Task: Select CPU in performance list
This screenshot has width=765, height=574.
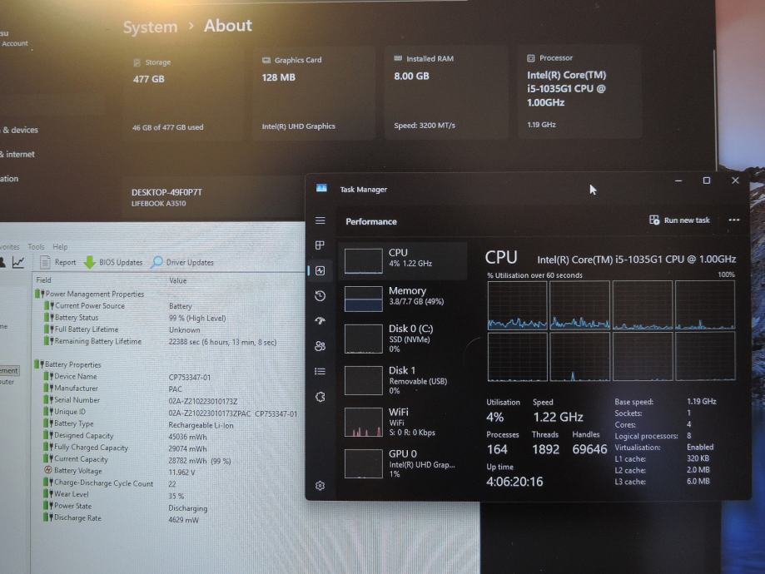Action: click(x=403, y=260)
